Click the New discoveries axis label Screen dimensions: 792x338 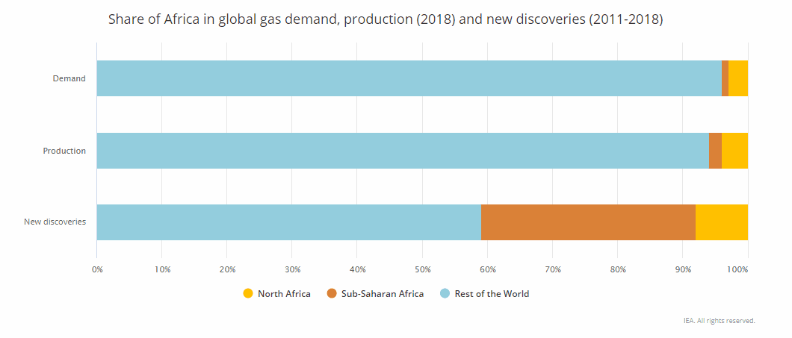(55, 222)
